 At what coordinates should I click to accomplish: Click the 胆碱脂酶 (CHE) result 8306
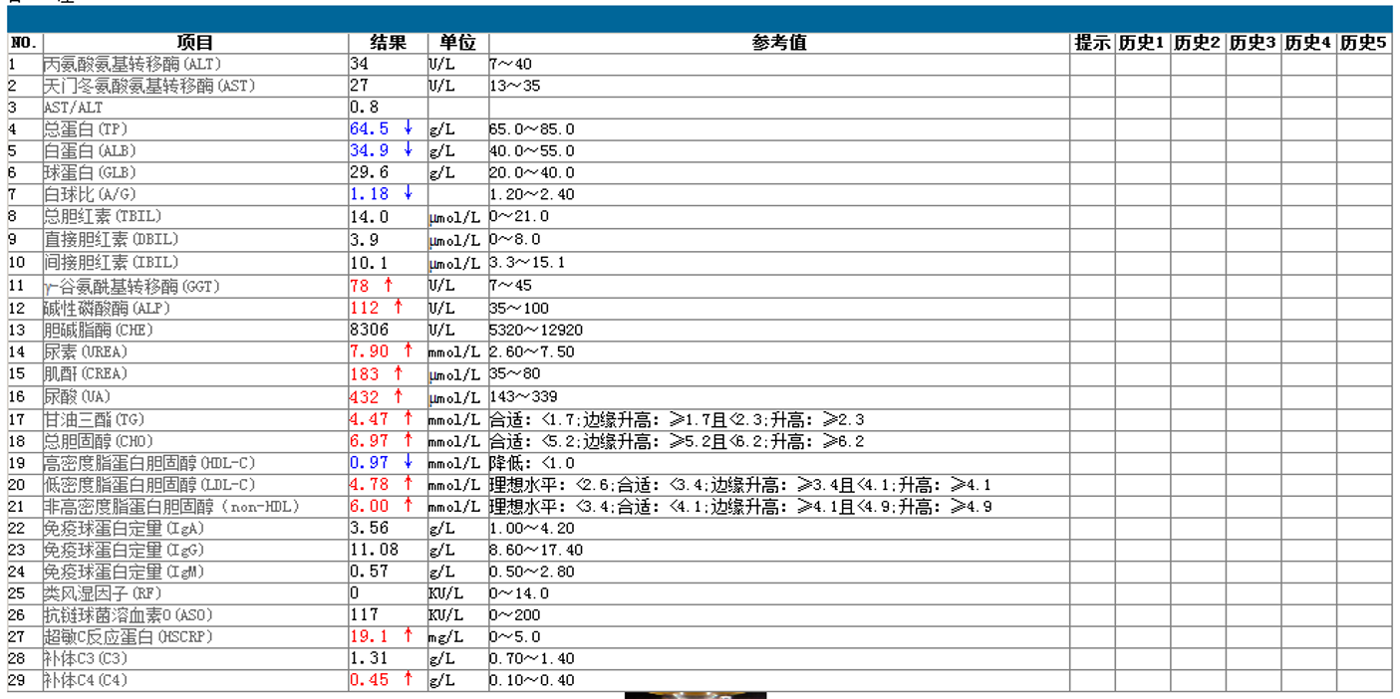(x=370, y=330)
